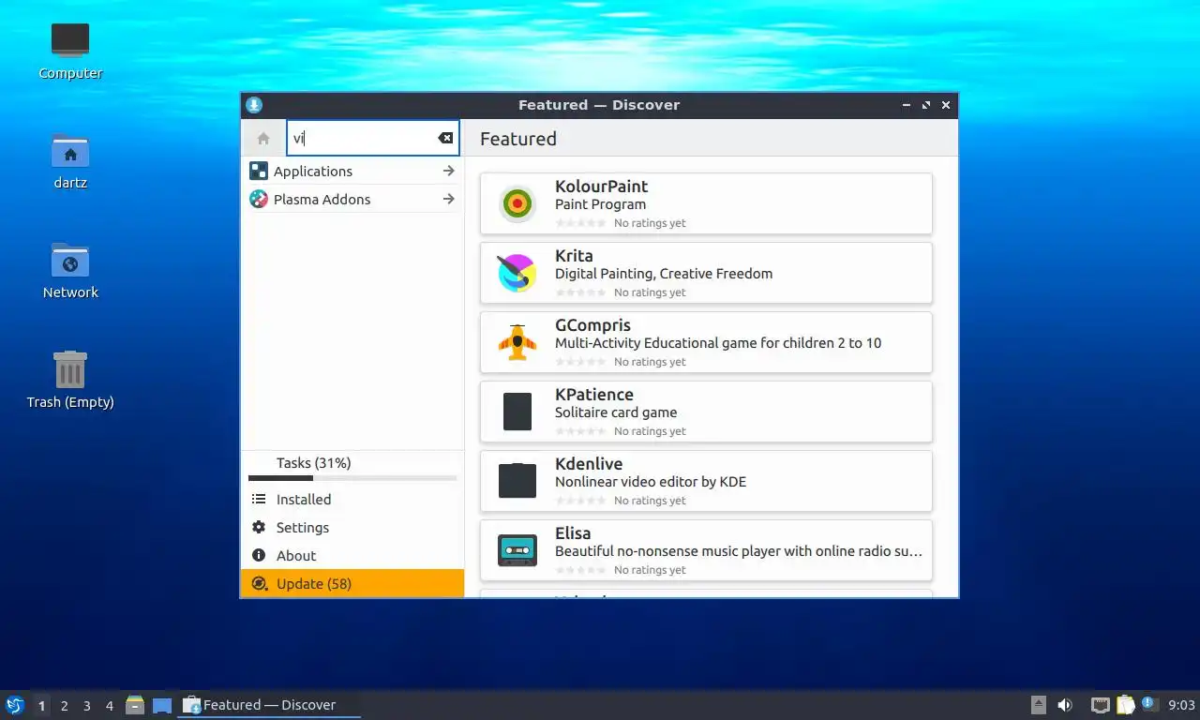Switch to workspace 2 in the taskbar
The image size is (1200, 720).
point(65,706)
